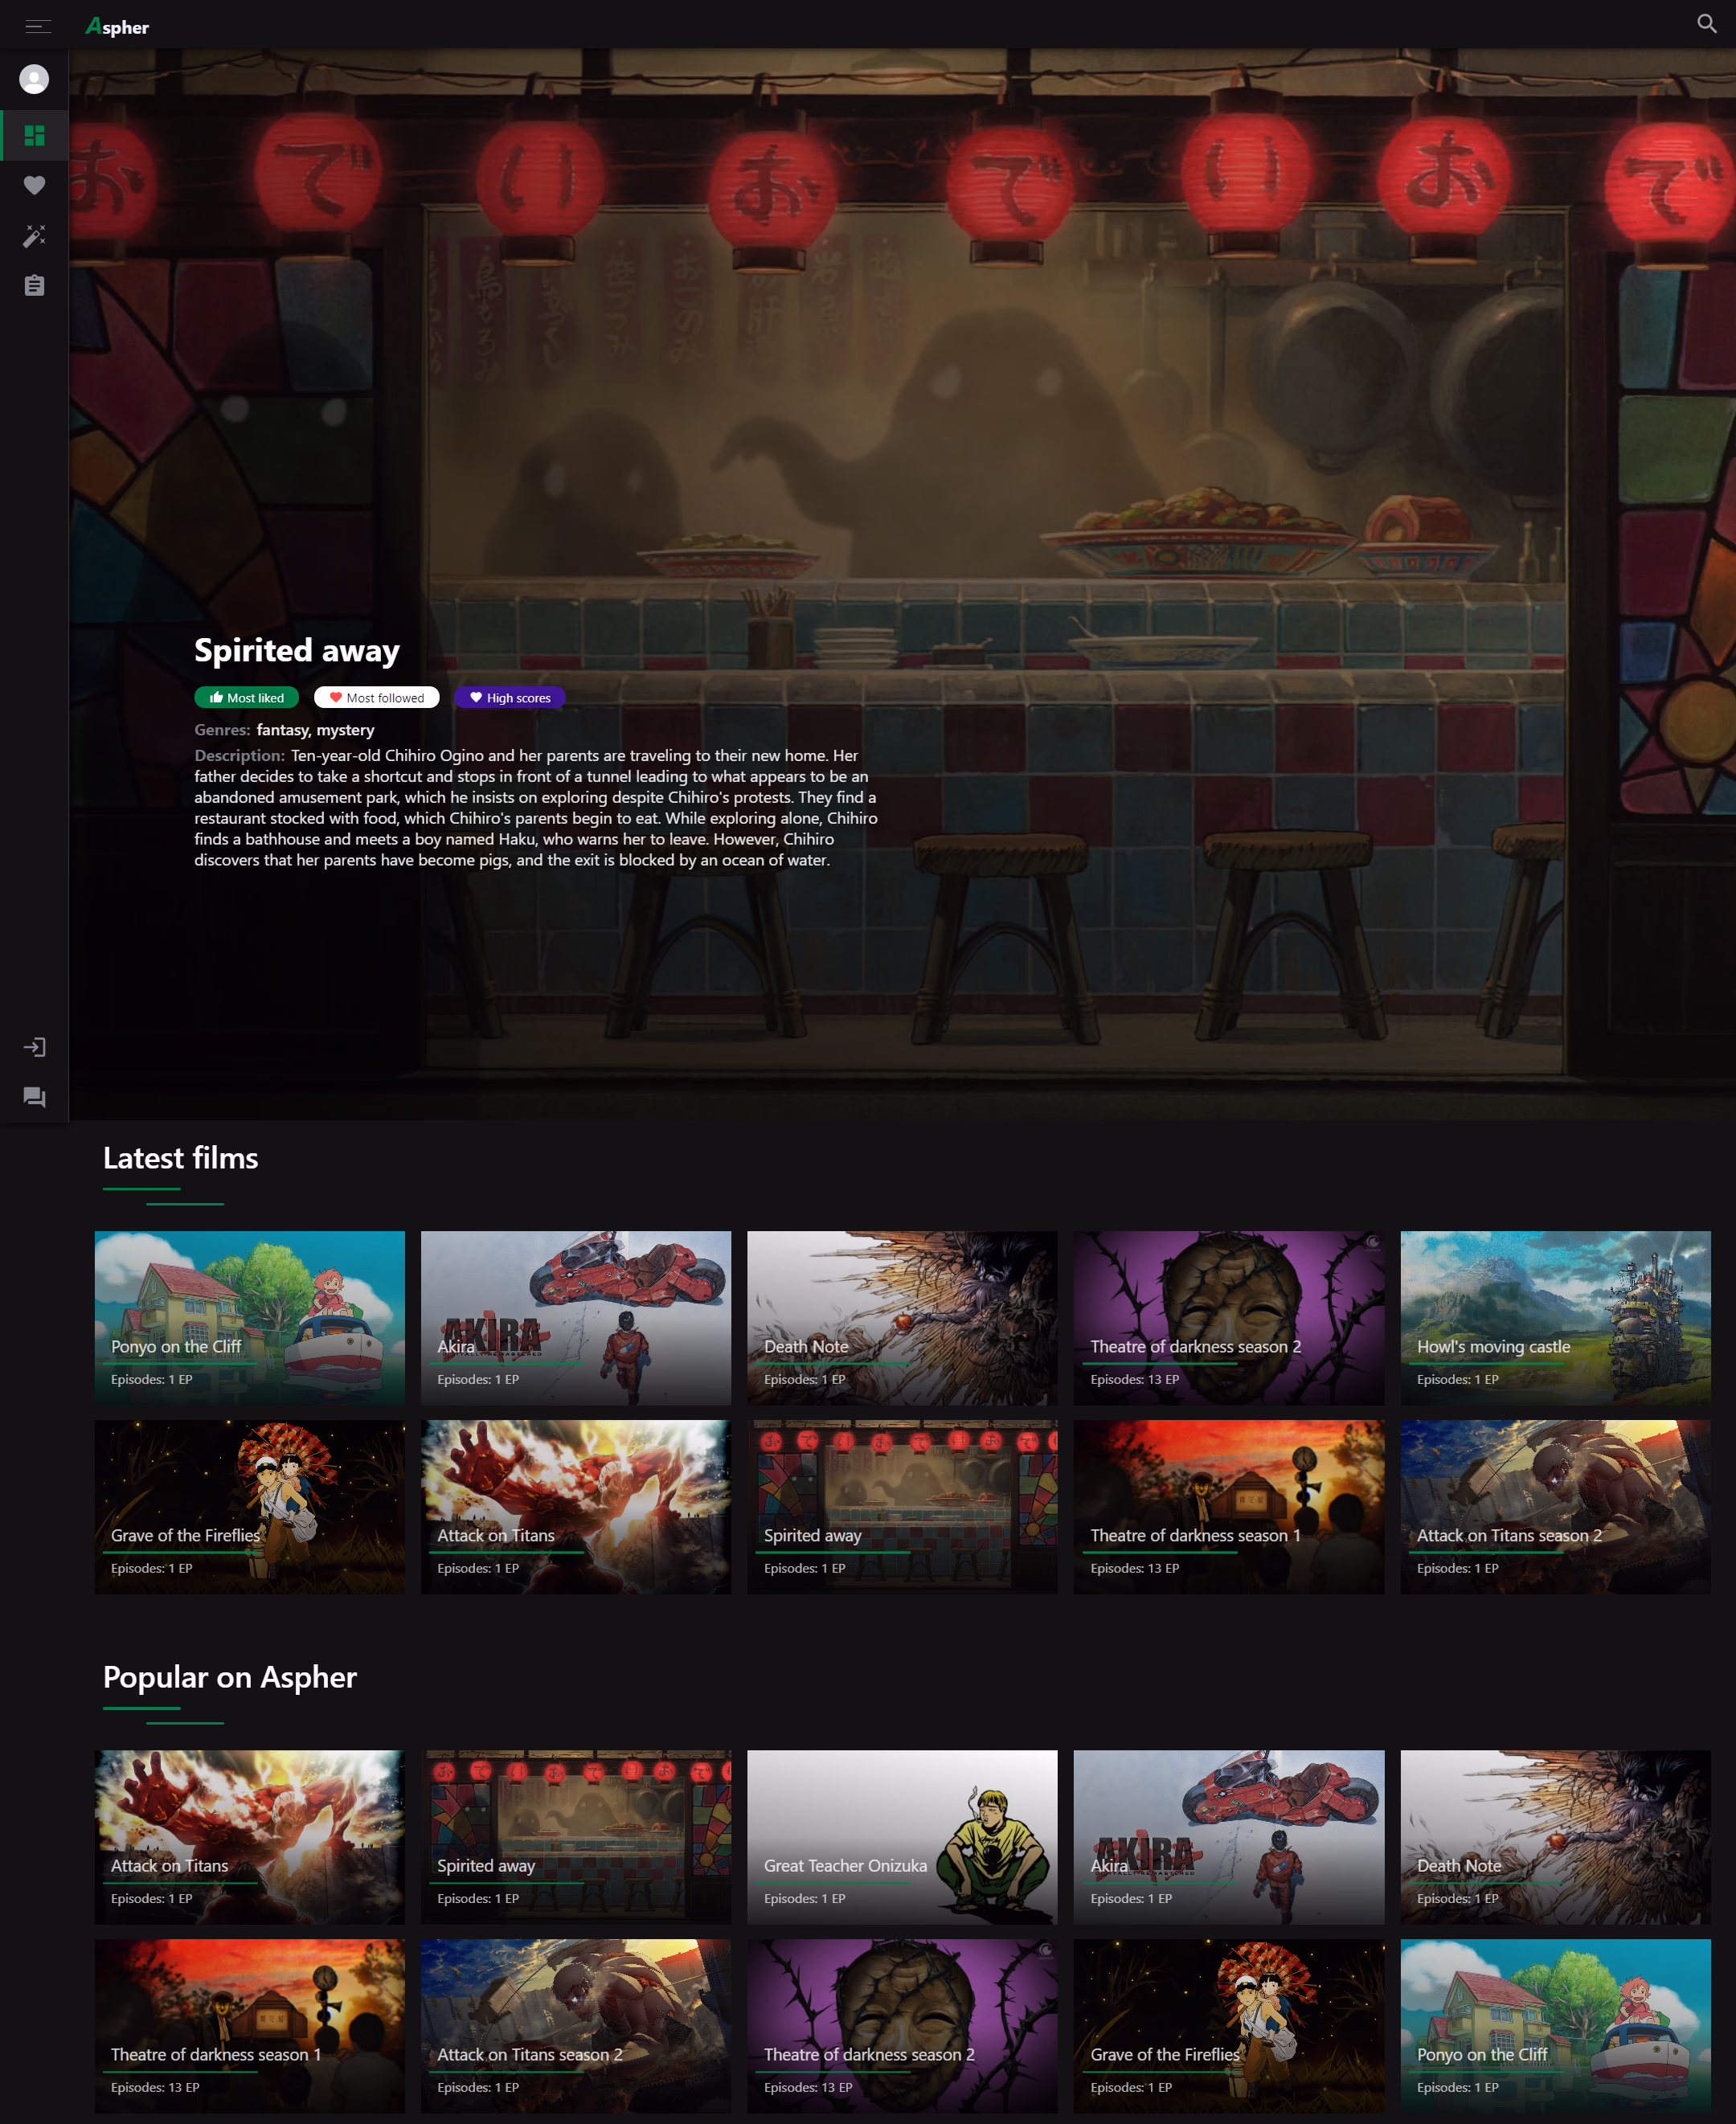Select the dashboard grid icon
1736x2124 pixels.
tap(34, 135)
